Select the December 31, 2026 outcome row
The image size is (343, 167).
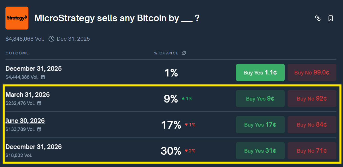[x=34, y=146]
